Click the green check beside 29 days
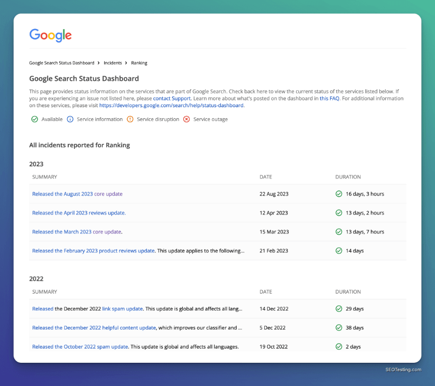Screen dimensions: 435x386 point(339,308)
